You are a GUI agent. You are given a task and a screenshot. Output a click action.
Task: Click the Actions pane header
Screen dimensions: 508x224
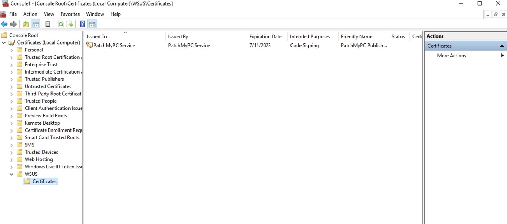click(x=465, y=36)
